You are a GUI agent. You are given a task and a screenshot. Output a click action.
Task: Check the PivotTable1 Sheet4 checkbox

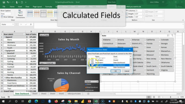pos(89,60)
